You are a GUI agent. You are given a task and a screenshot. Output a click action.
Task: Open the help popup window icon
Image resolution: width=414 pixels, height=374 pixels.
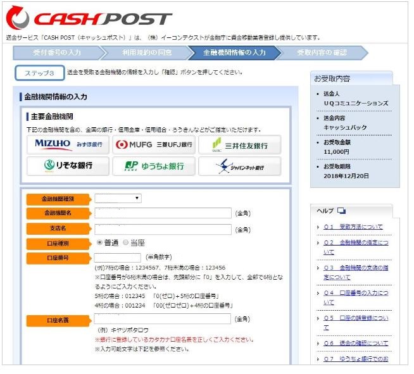(341, 211)
